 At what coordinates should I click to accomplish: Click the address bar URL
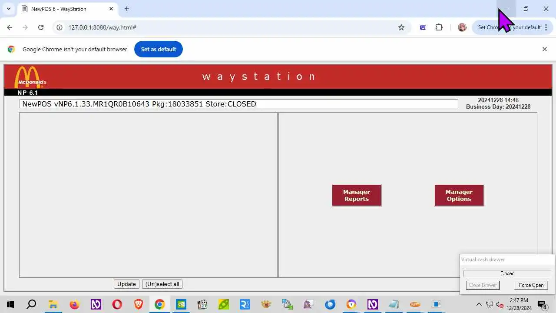[102, 27]
